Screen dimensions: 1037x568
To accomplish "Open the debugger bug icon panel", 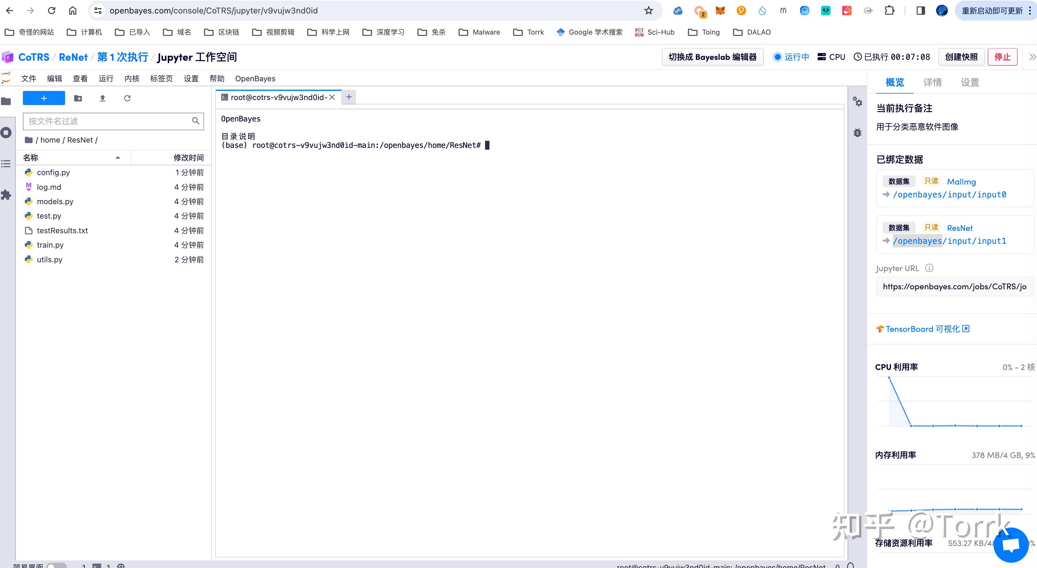I will pyautogui.click(x=858, y=133).
